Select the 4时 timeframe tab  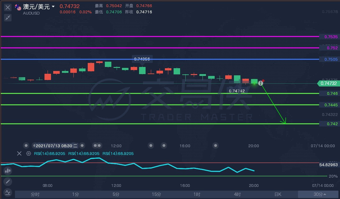[x=237, y=194]
